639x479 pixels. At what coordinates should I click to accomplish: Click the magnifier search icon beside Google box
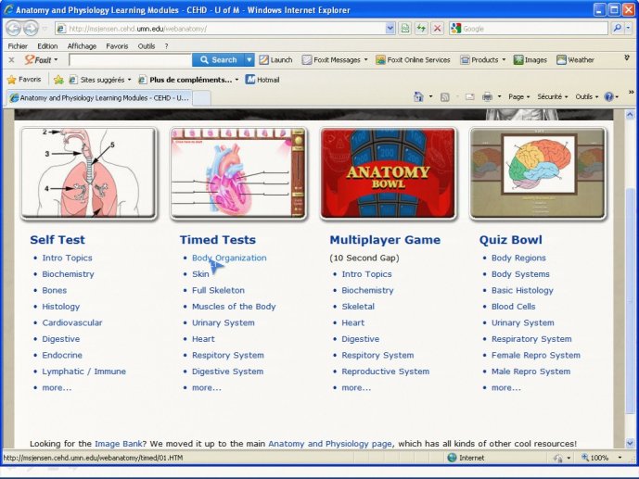(x=617, y=28)
